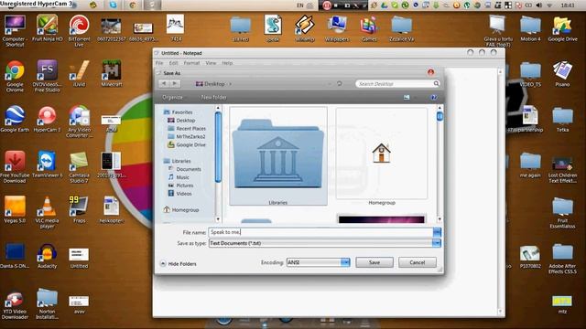Select the TeamViewer 6 desktop icon
Screen dimensions: 586x329
point(47,164)
